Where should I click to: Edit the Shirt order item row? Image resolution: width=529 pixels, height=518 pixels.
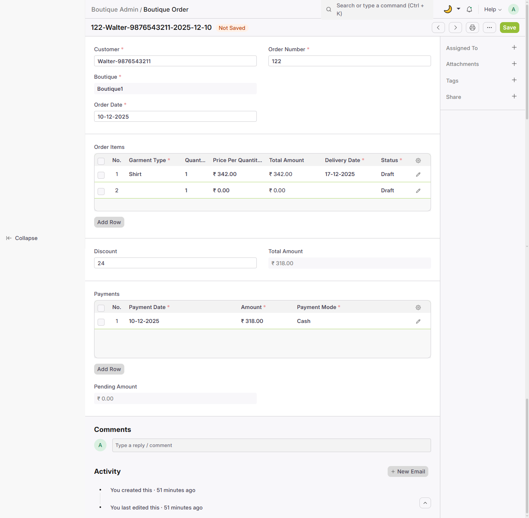[418, 174]
